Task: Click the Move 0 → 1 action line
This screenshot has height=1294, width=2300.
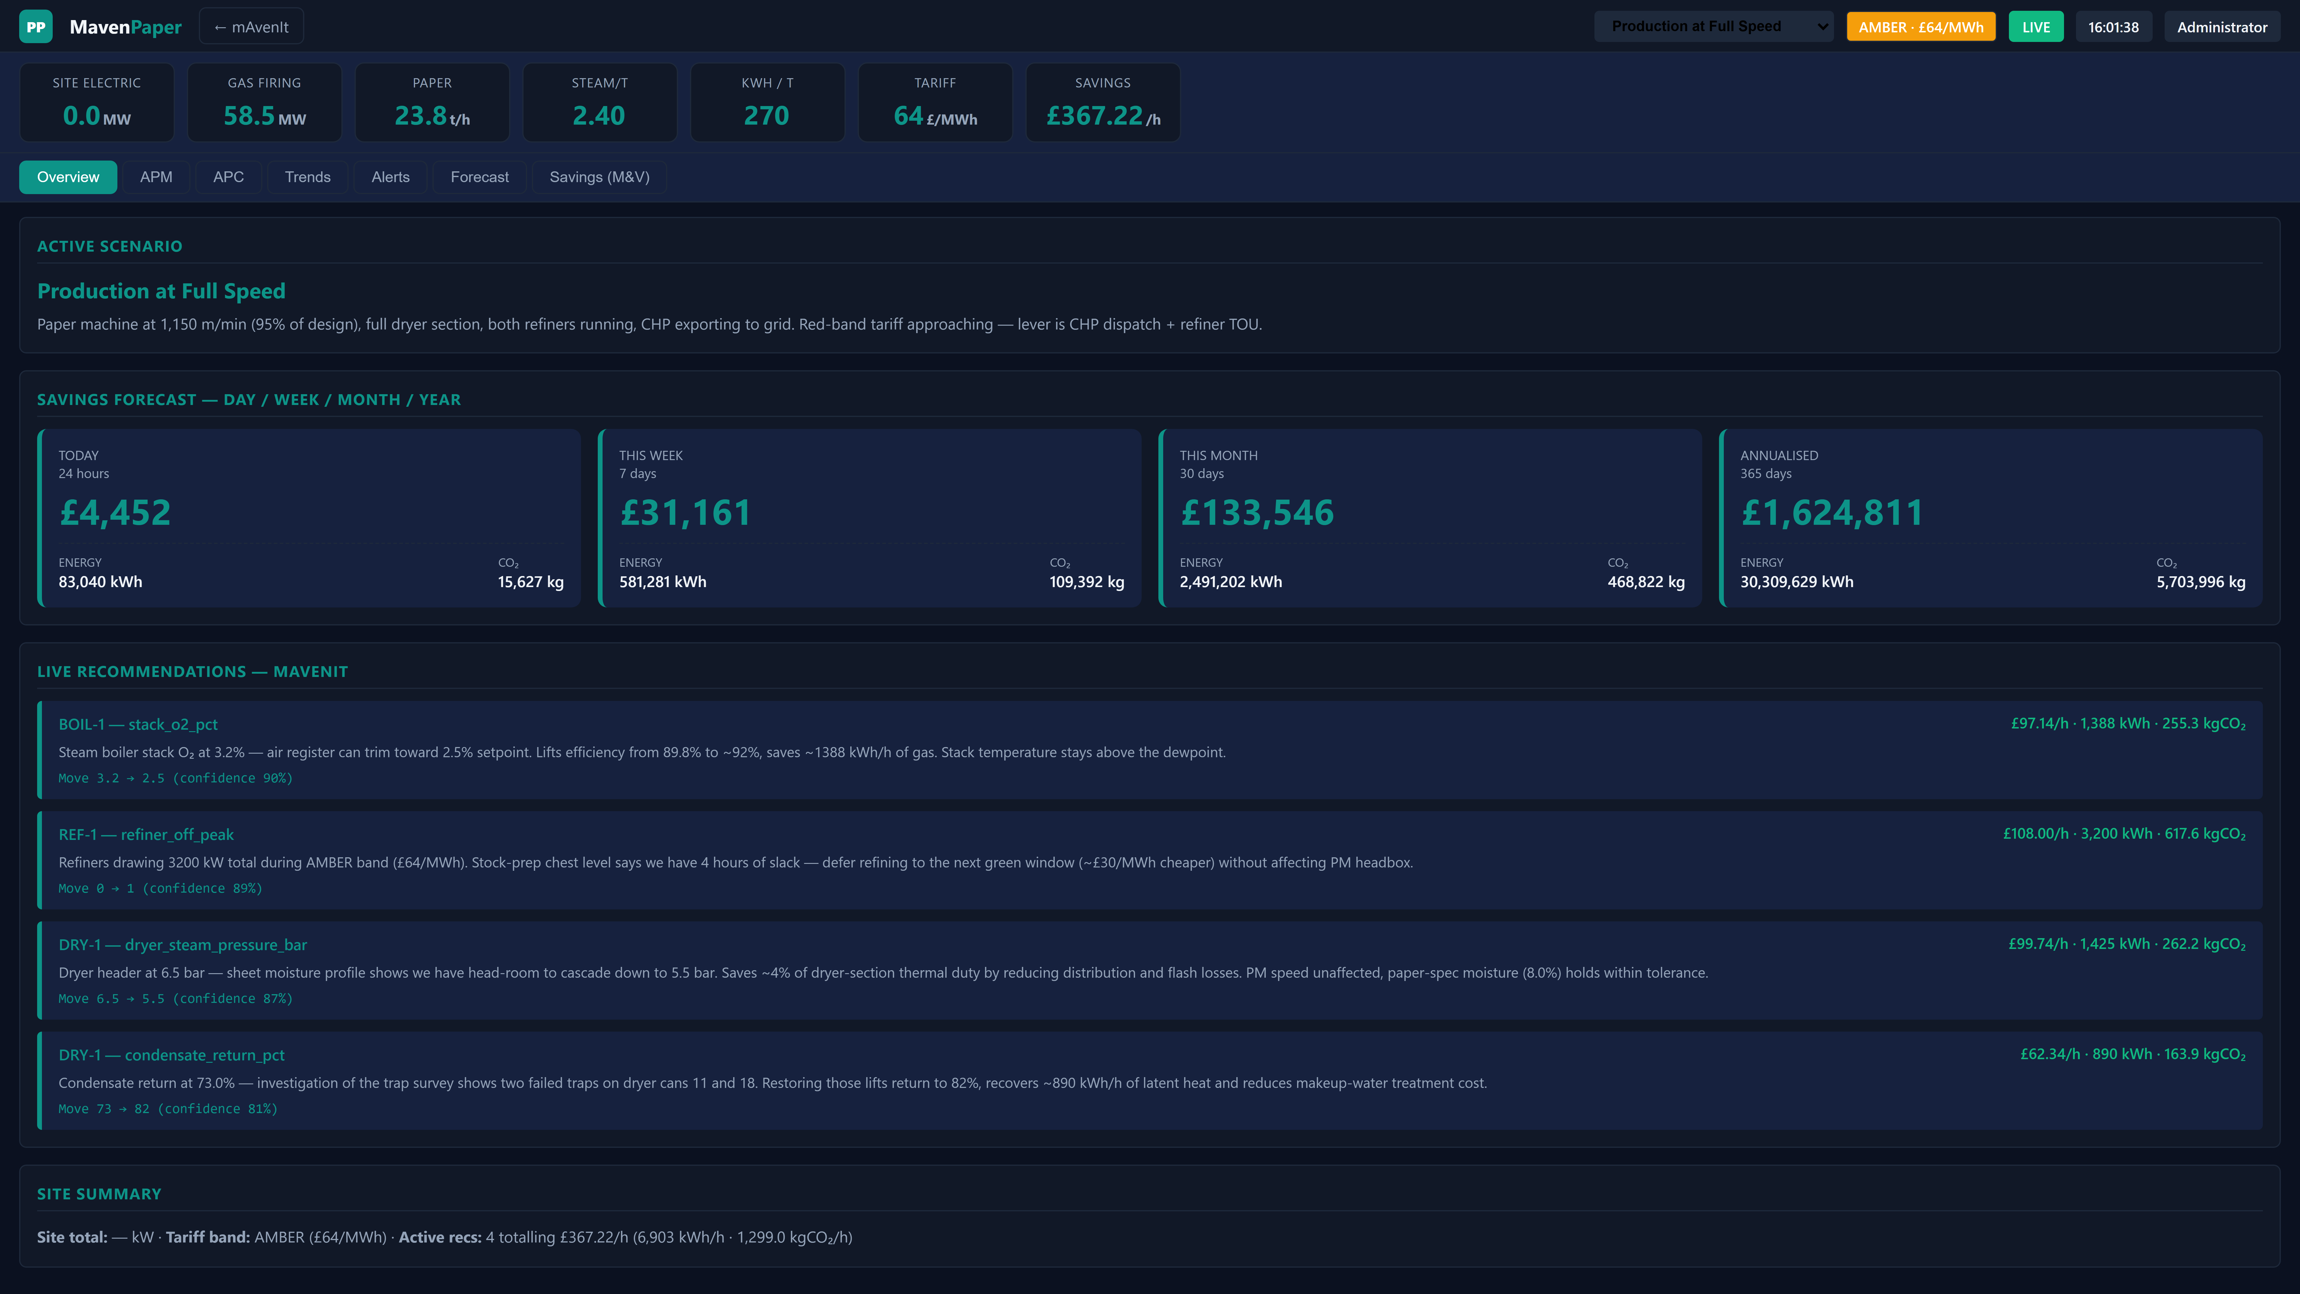Action: [x=161, y=888]
